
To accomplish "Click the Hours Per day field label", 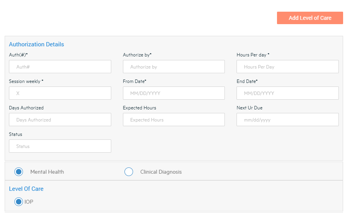I will (x=253, y=55).
